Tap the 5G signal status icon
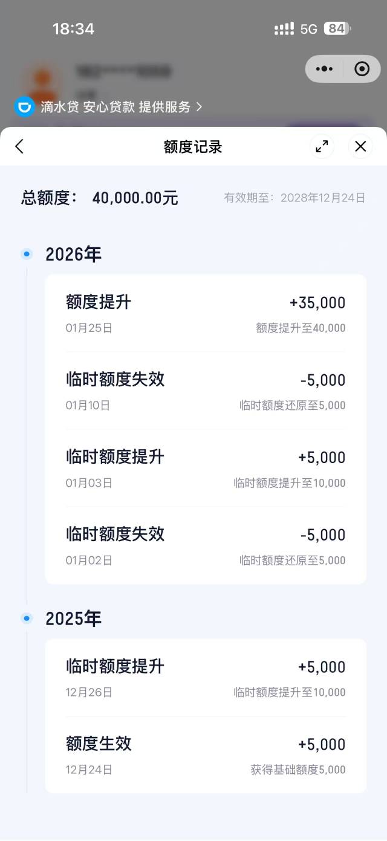The height and width of the screenshot is (841, 387). click(308, 29)
